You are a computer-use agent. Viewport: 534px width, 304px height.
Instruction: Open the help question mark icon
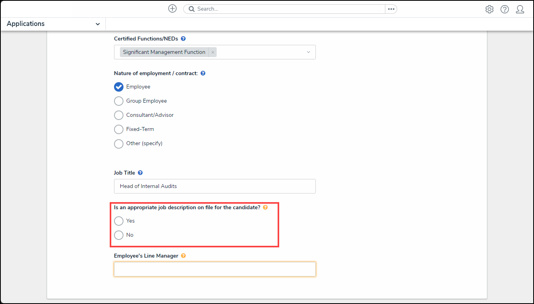[505, 9]
